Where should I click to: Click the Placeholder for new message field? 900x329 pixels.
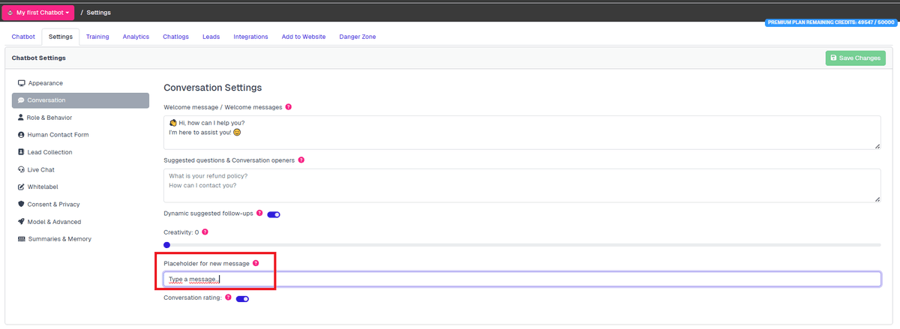click(x=521, y=280)
